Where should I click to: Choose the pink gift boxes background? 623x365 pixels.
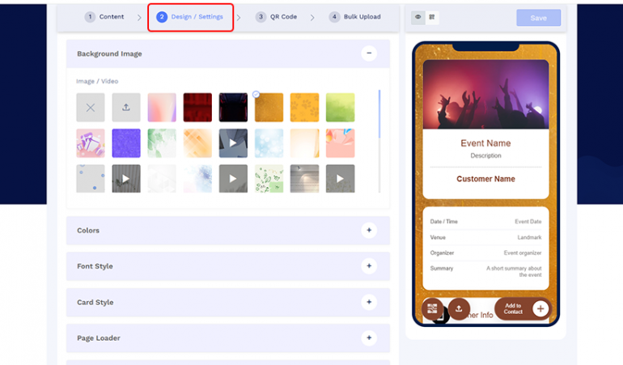point(91,143)
